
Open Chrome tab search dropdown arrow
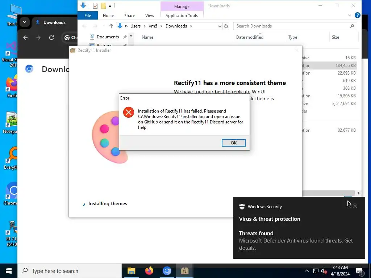[24, 22]
